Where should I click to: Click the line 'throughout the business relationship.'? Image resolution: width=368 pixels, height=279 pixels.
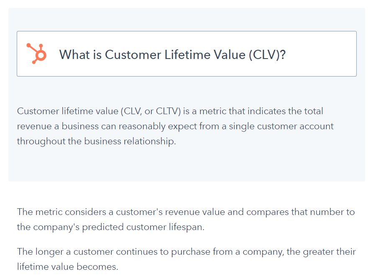(x=97, y=141)
